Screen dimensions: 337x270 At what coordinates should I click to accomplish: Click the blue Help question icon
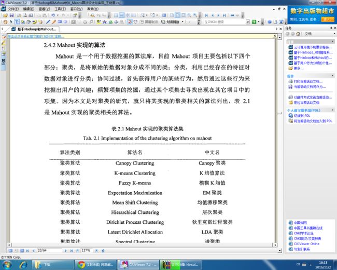coord(270,22)
